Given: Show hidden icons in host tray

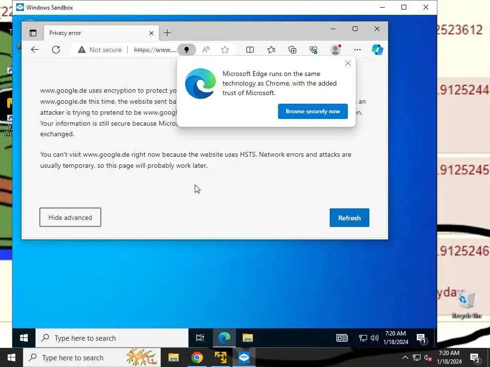Looking at the screenshot, I should tap(405, 357).
